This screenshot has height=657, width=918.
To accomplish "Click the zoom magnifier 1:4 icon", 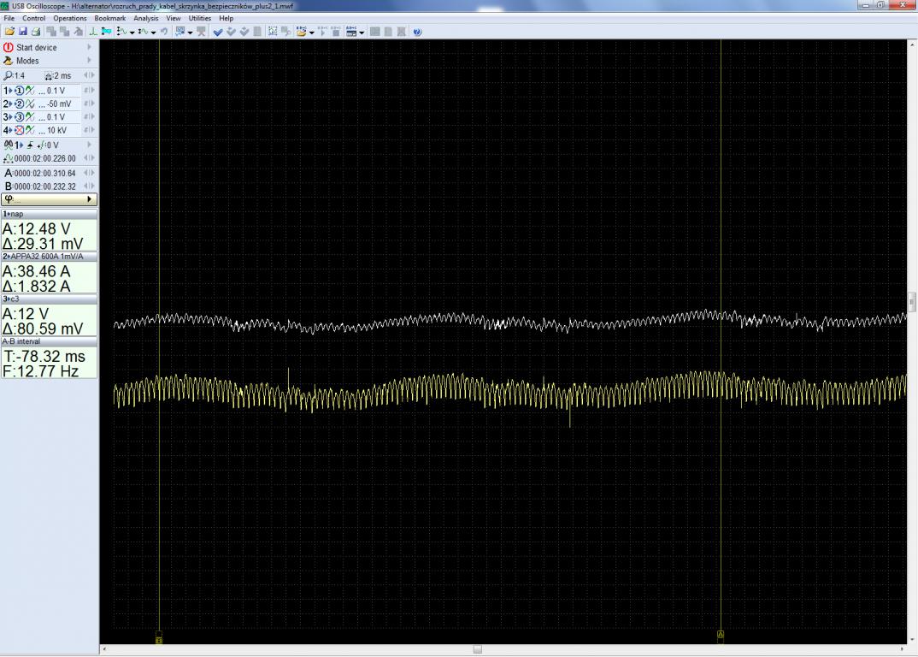I will tap(9, 75).
